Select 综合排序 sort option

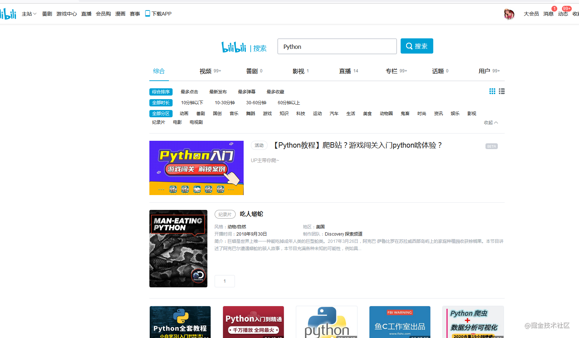[161, 92]
